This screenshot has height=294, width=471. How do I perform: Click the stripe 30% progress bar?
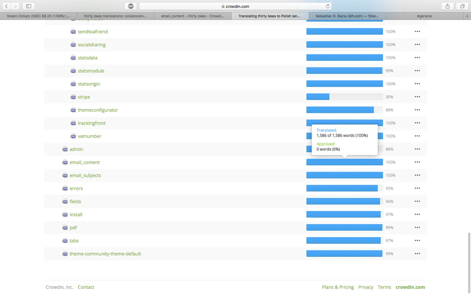[x=344, y=97]
